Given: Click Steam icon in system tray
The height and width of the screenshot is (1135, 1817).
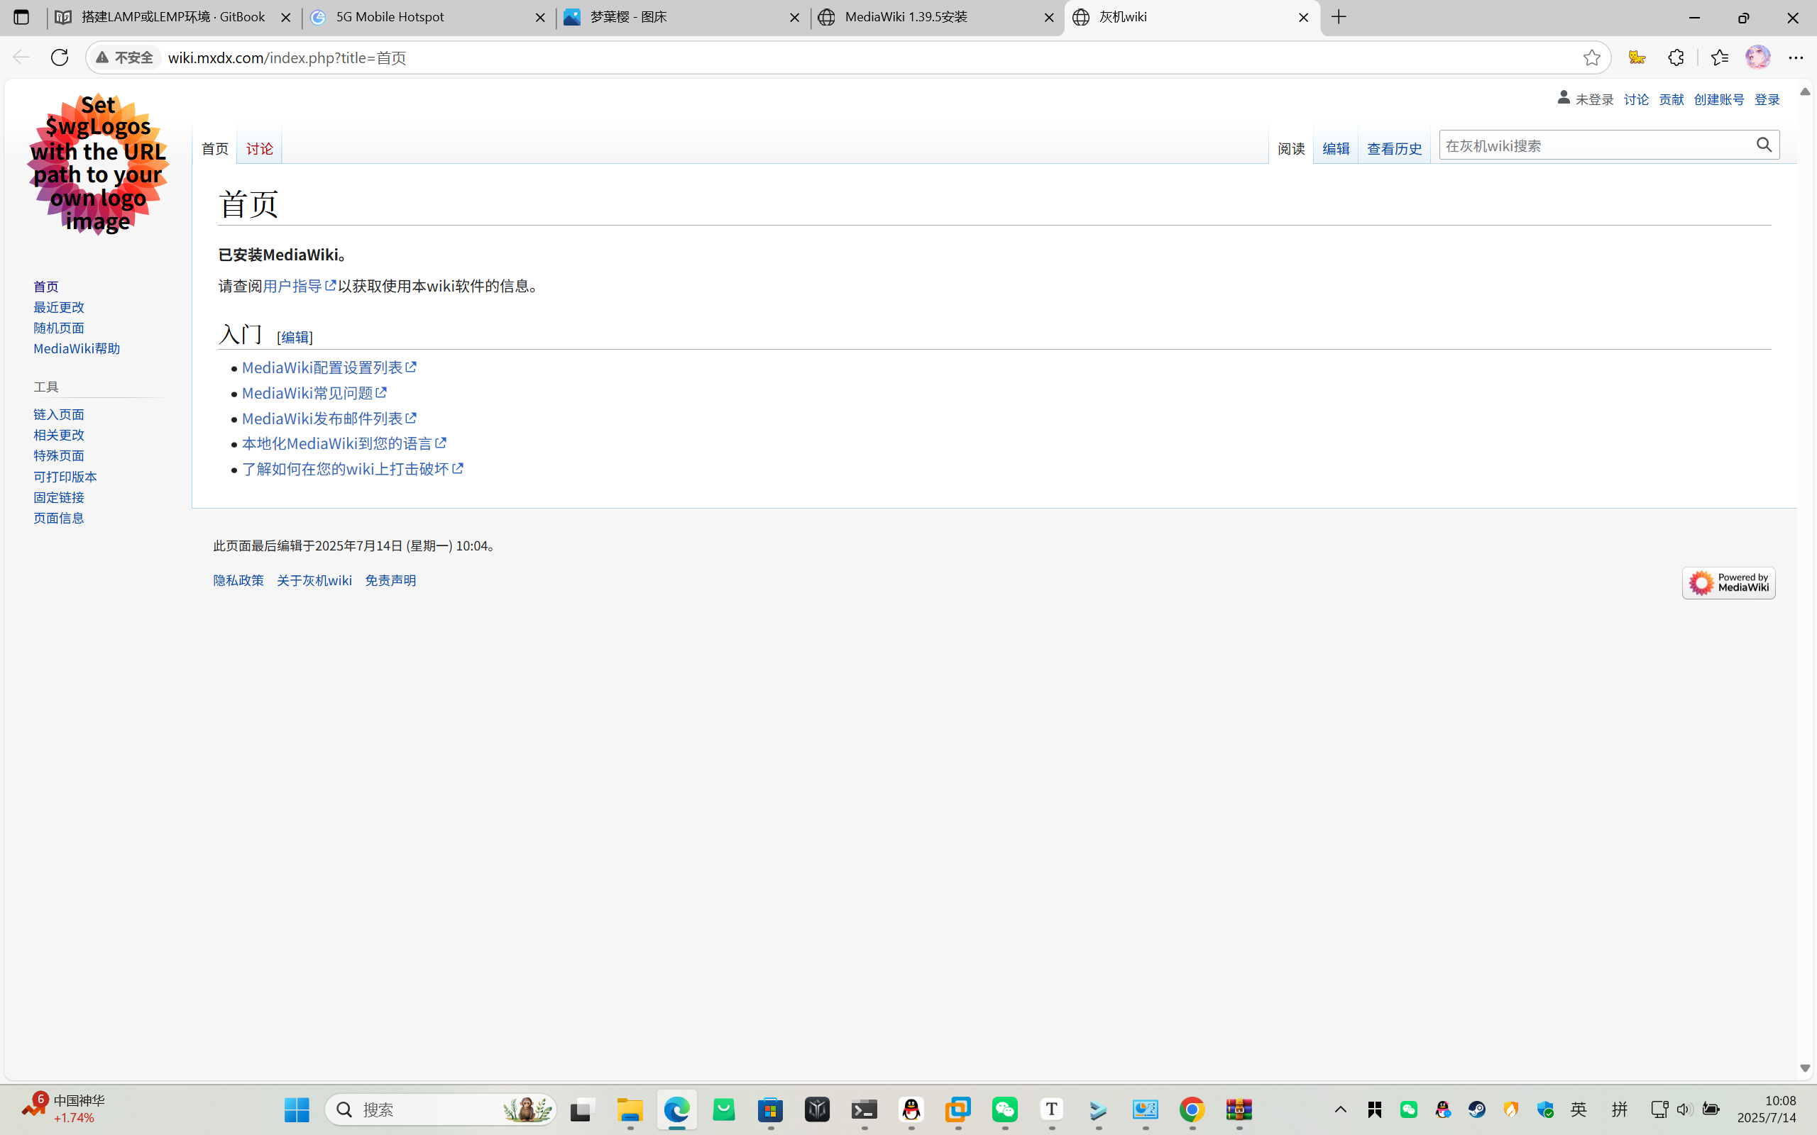Looking at the screenshot, I should click(x=1477, y=1109).
